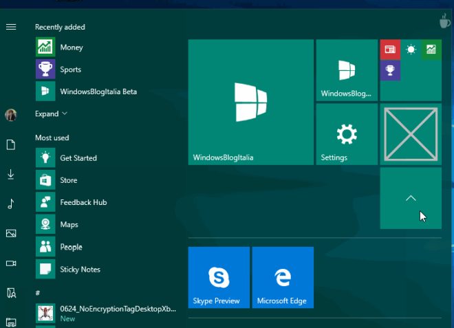
Task: Click the placeholder tile with crossed box
Action: [x=411, y=134]
